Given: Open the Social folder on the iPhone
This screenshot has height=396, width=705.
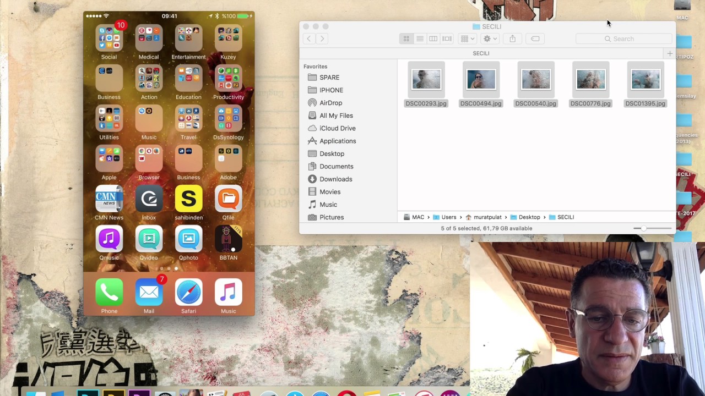Looking at the screenshot, I should tap(109, 38).
